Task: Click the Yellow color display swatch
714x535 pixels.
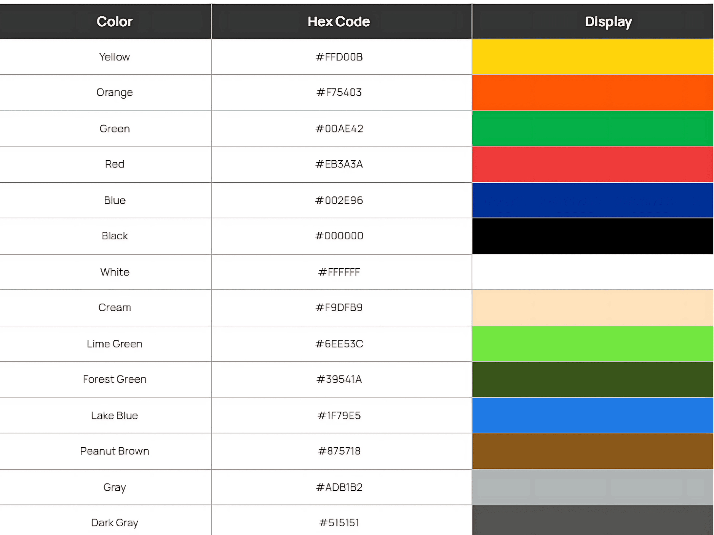Action: [592, 57]
